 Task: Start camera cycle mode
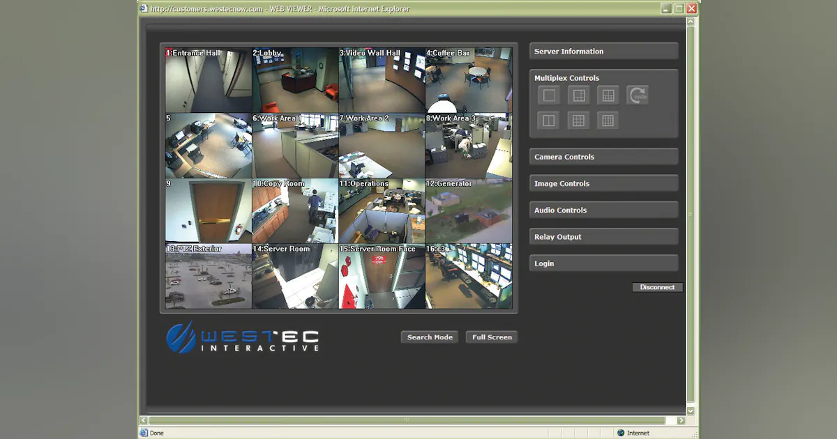tap(638, 95)
